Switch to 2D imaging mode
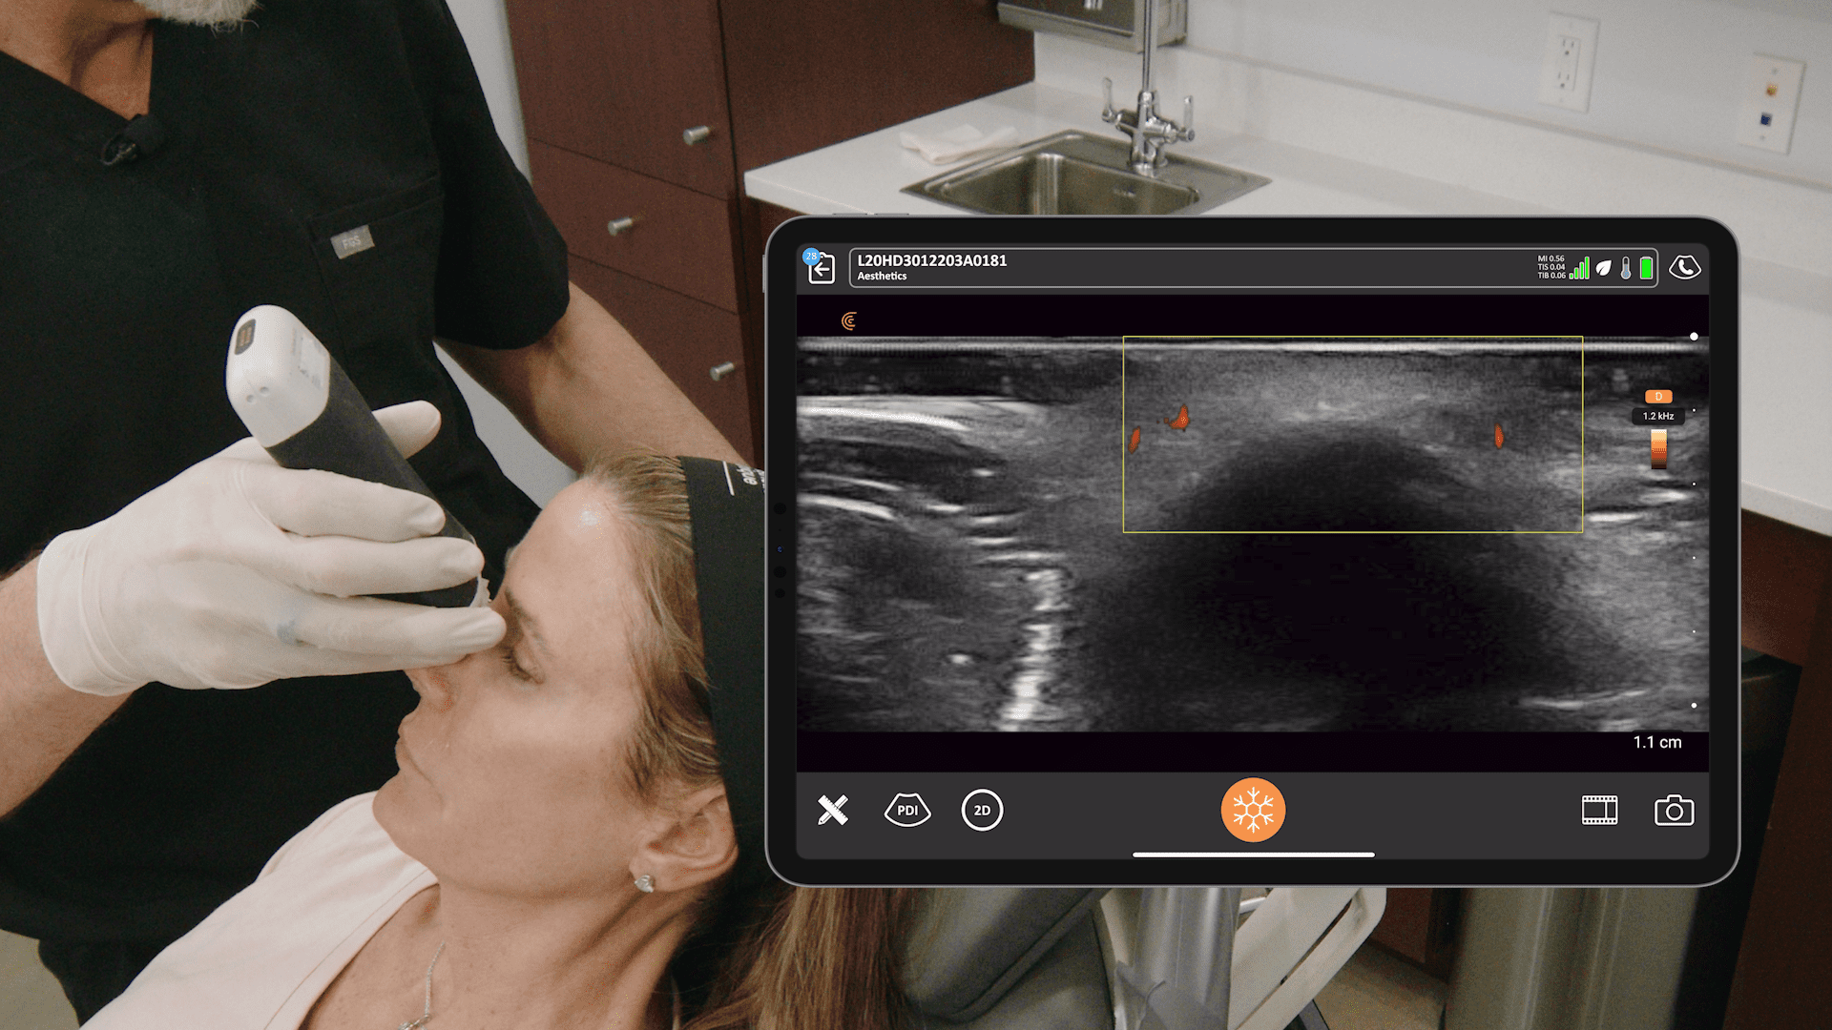The width and height of the screenshot is (1832, 1030). pos(982,811)
